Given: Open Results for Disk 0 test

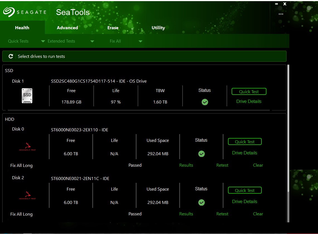Looking at the screenshot, I should click(186, 165).
